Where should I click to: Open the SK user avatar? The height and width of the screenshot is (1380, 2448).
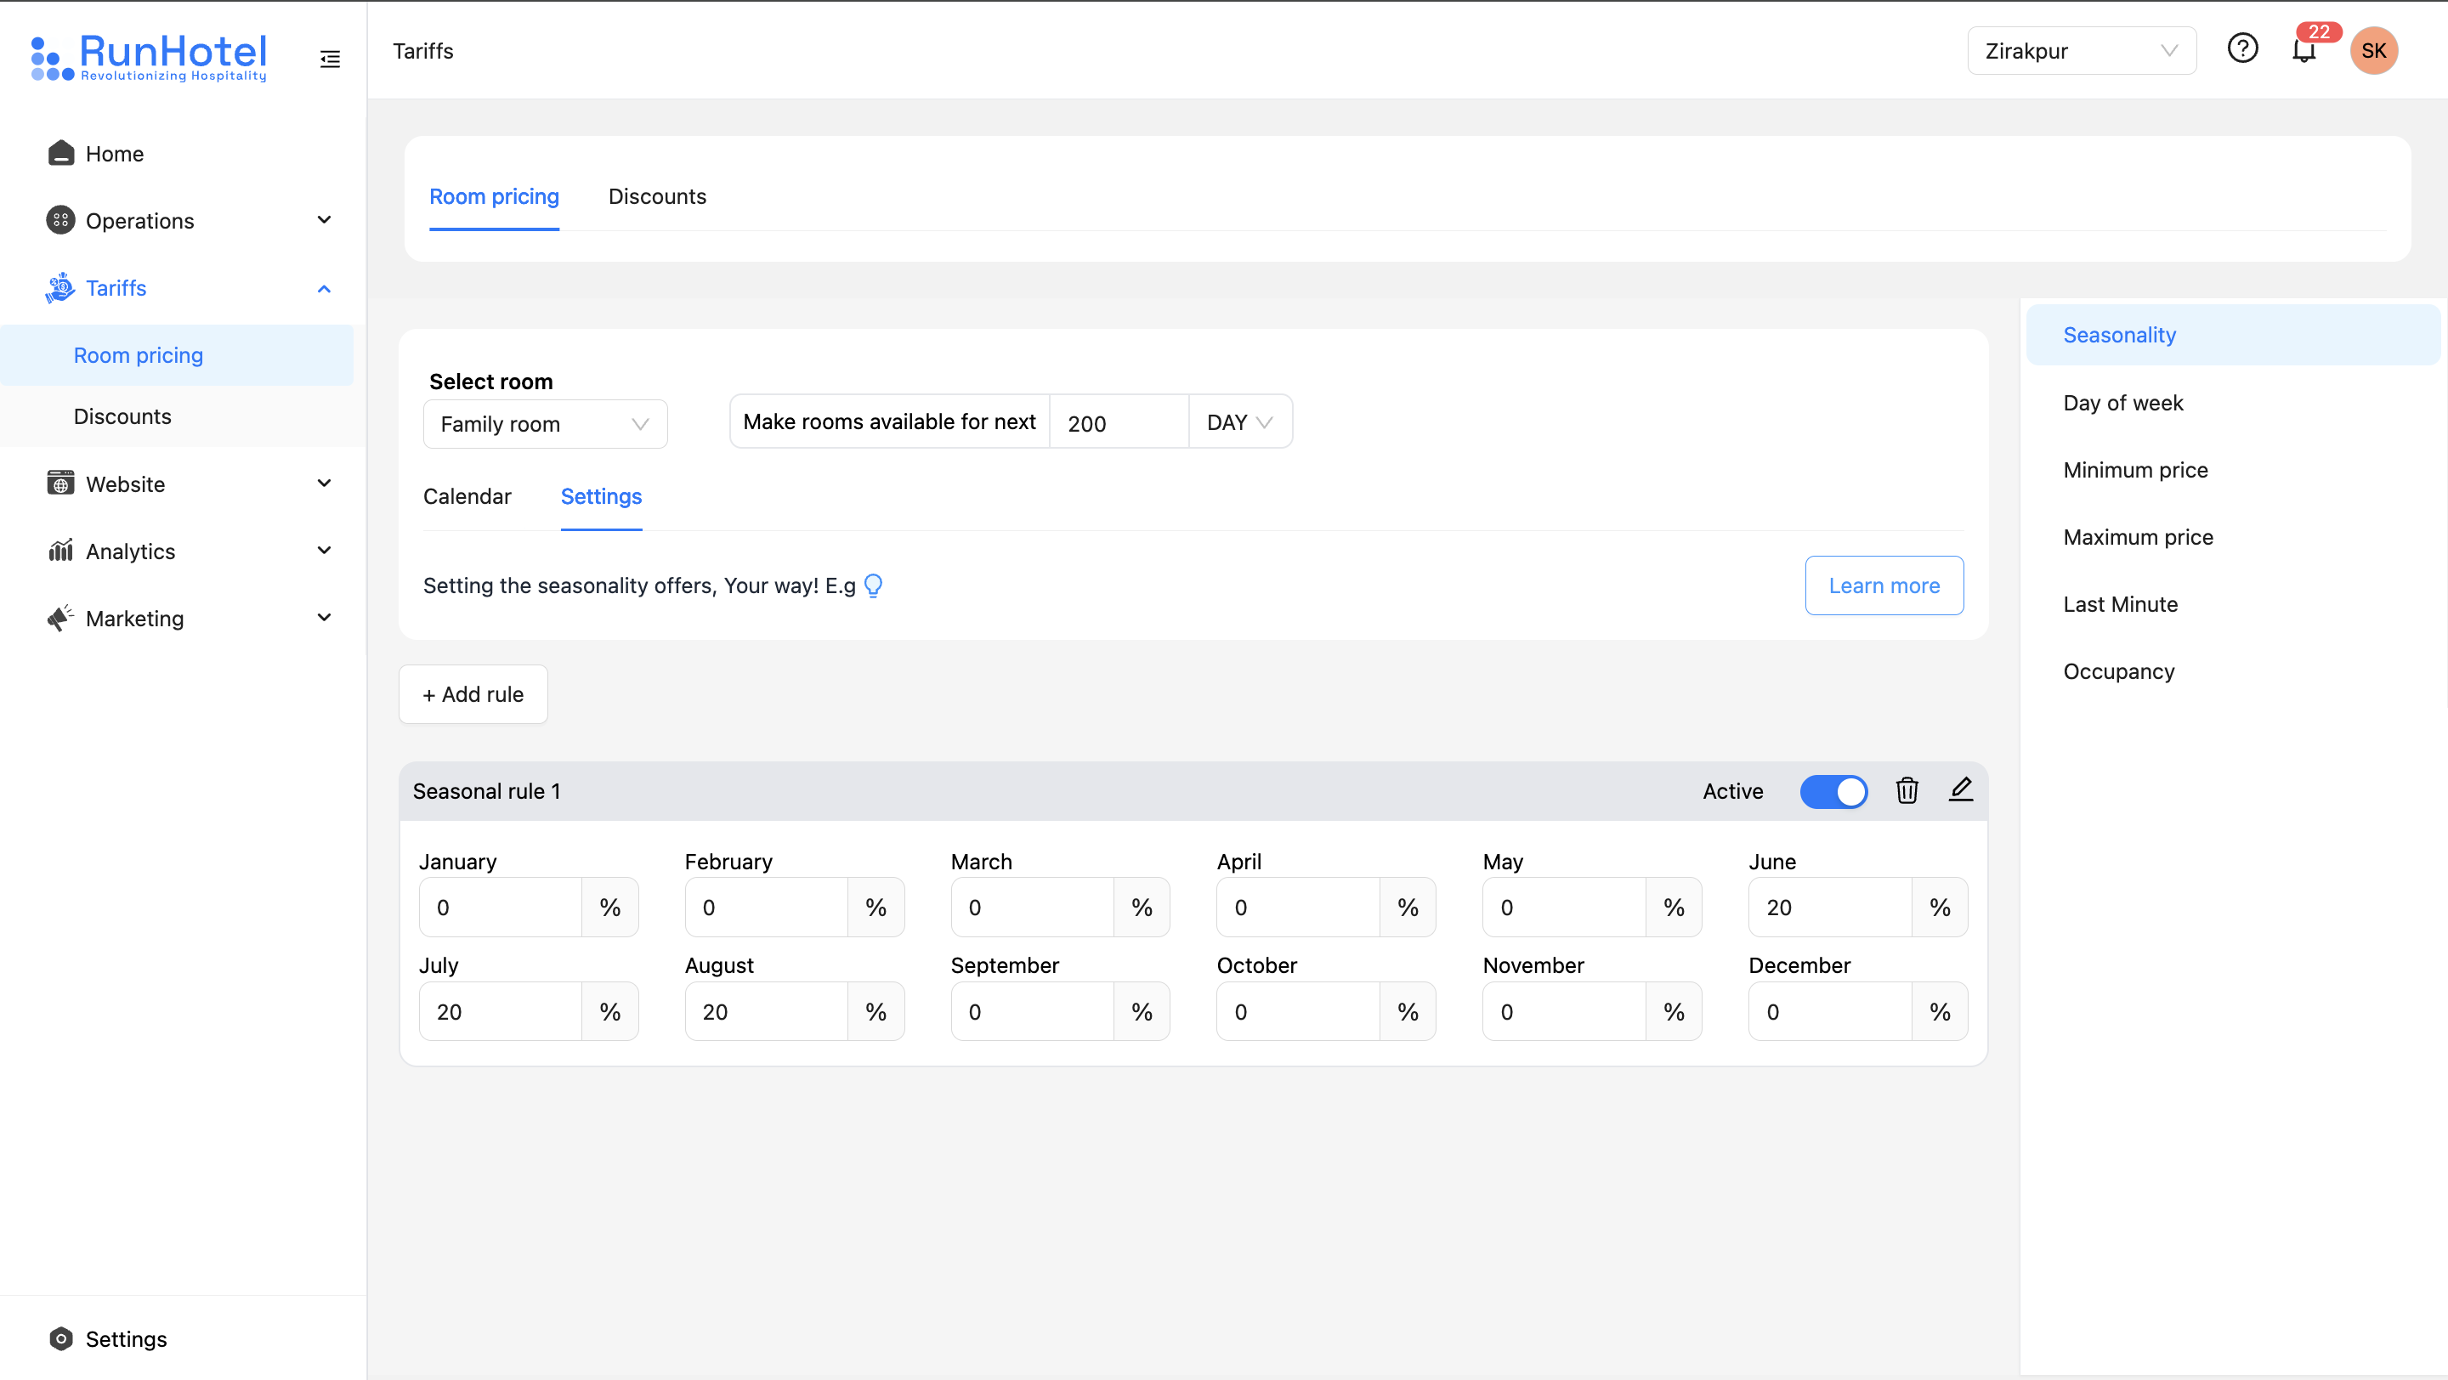point(2373,50)
